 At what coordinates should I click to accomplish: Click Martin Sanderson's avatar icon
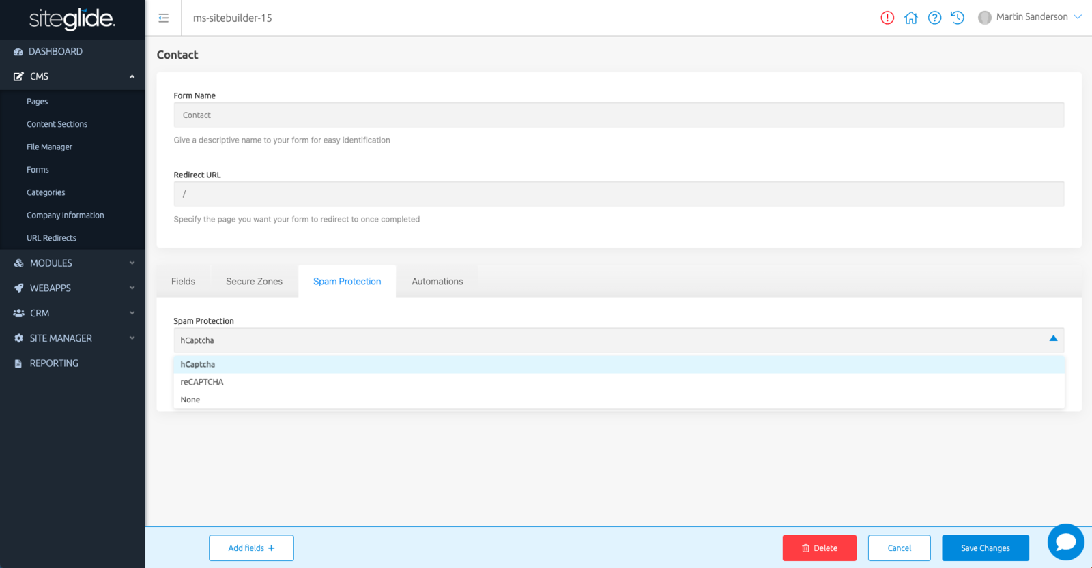coord(984,18)
